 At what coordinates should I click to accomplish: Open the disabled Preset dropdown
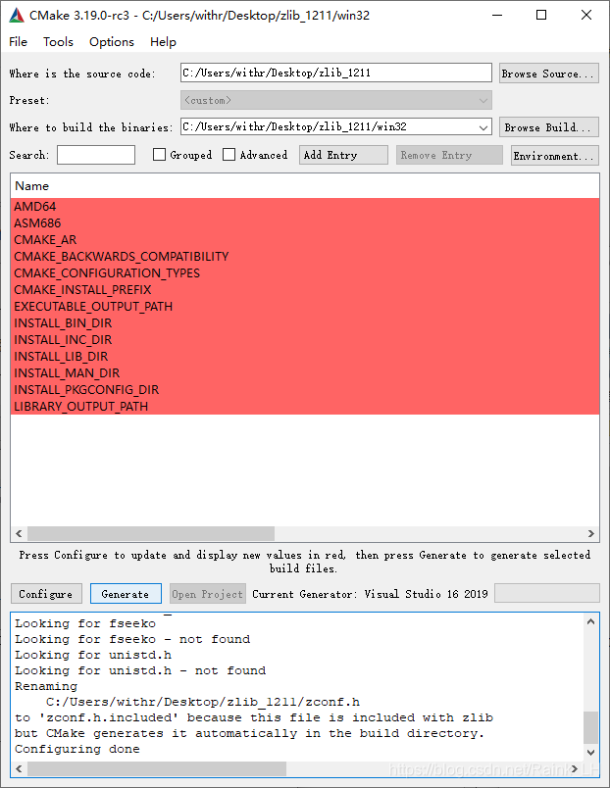pos(336,100)
